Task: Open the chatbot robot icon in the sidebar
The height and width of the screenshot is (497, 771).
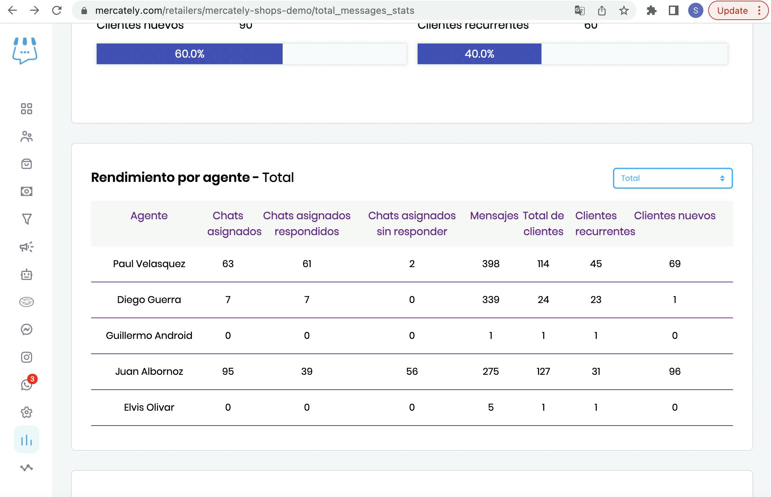Action: [x=27, y=274]
